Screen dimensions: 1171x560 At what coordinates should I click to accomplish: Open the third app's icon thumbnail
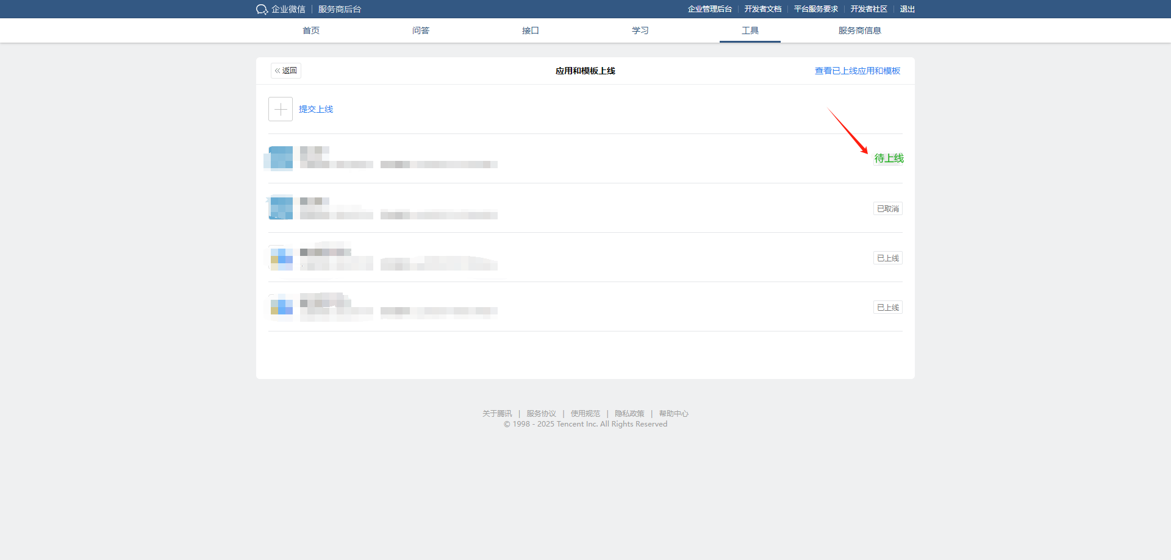(x=281, y=258)
